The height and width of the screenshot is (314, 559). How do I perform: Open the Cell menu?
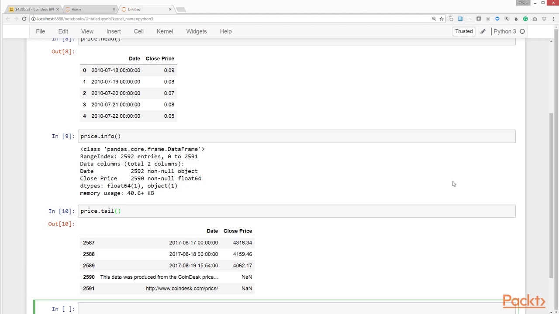coord(138,31)
